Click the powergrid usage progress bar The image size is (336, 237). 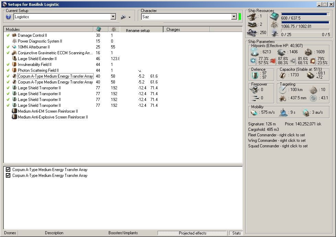[x=305, y=22]
